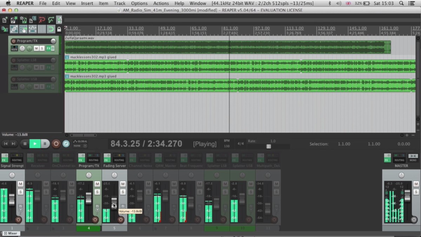Screen dimensions: 421x237
Task: Open project using the toolbar disk icon
Action: [x=14, y=20]
